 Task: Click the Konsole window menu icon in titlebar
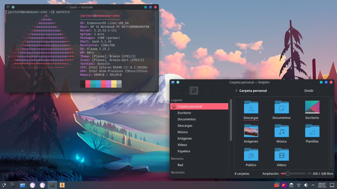8,7
